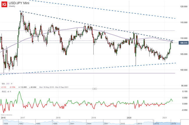Viewport: 189px width, 125px height.
Task: Click the 105.000 price axis label
Action: click(x=184, y=54)
